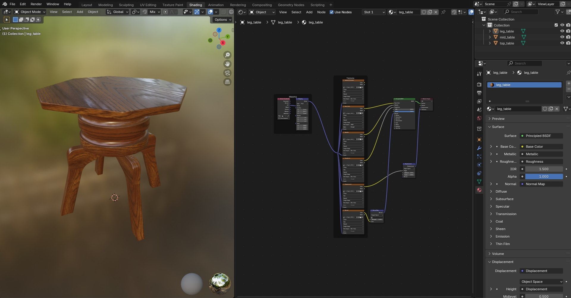Image resolution: width=571 pixels, height=298 pixels.
Task: Switch orthographic/perspective grid icon
Action: 228,82
